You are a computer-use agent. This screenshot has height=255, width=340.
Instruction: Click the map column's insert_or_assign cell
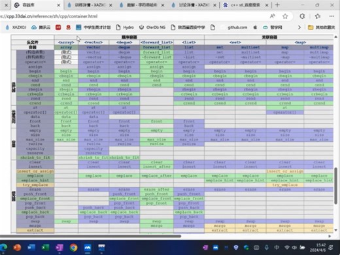[x=285, y=171]
